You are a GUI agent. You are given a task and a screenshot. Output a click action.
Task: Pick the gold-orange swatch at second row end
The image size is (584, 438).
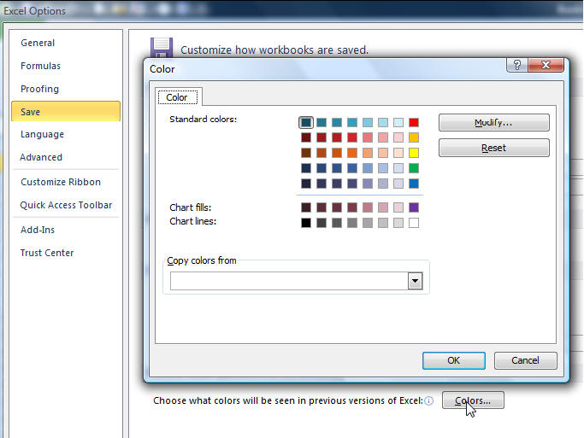pos(414,137)
